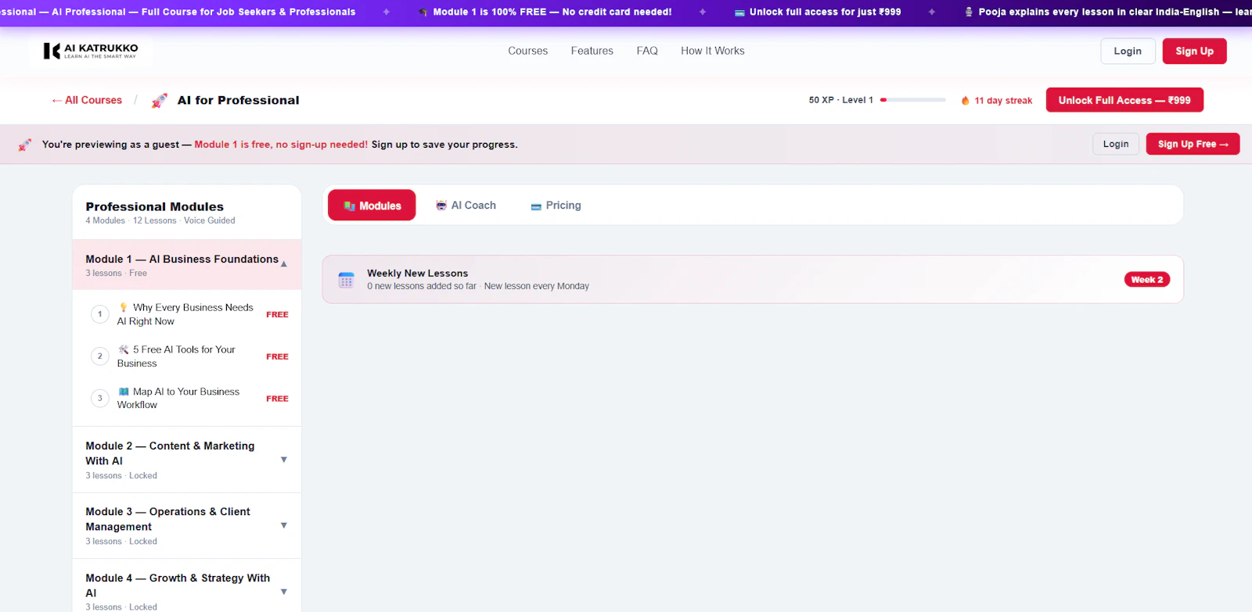Click the 50 XP · Level 1 text

click(840, 100)
